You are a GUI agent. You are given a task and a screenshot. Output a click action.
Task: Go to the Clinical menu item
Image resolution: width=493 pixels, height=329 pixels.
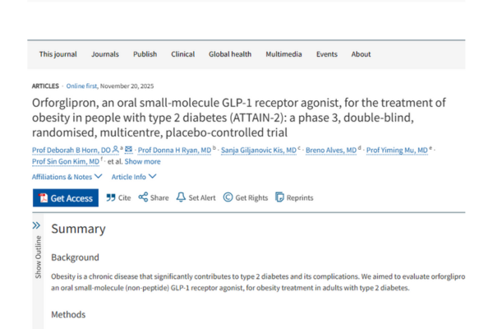pyautogui.click(x=182, y=54)
